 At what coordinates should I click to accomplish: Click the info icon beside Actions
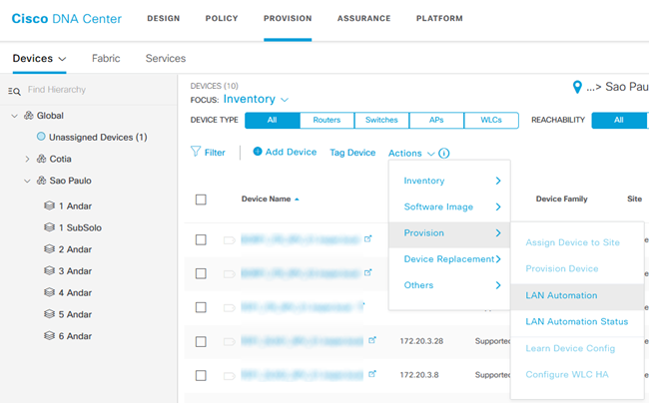[443, 154]
